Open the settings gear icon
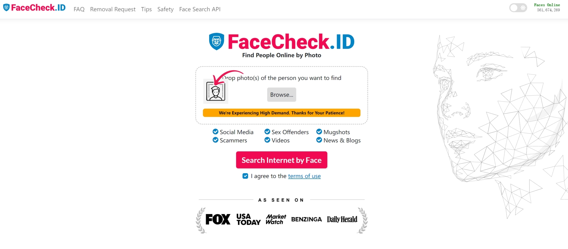The height and width of the screenshot is (249, 568). 523,8
